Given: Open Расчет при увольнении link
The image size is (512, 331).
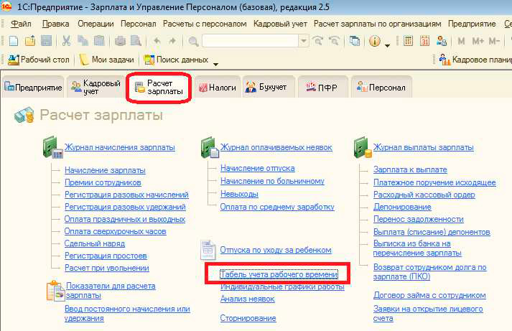Looking at the screenshot, I should click(107, 268).
